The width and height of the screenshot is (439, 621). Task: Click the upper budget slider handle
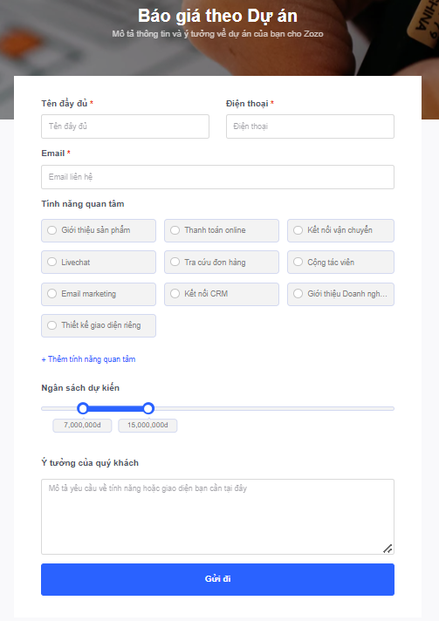click(x=148, y=408)
